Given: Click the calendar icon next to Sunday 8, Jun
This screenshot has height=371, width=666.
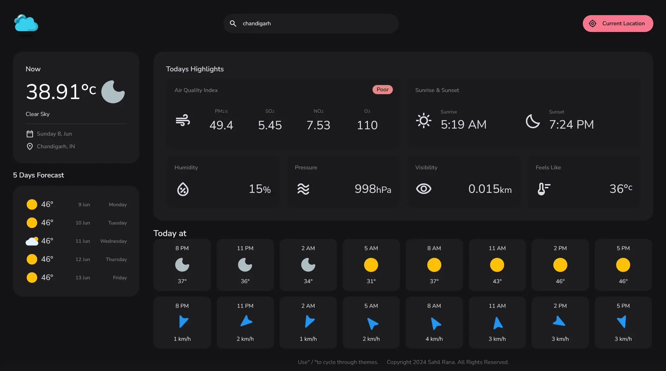Looking at the screenshot, I should 30,134.
